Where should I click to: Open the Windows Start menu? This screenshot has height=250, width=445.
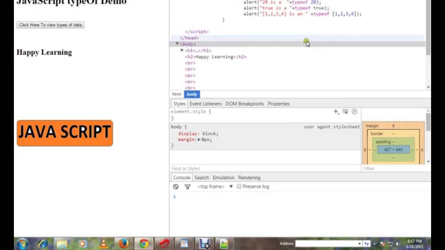click(x=23, y=243)
